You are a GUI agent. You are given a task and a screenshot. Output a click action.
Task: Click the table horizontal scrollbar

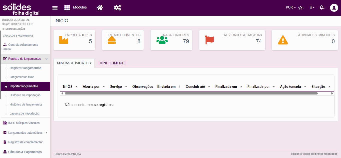pyautogui.click(x=191, y=93)
